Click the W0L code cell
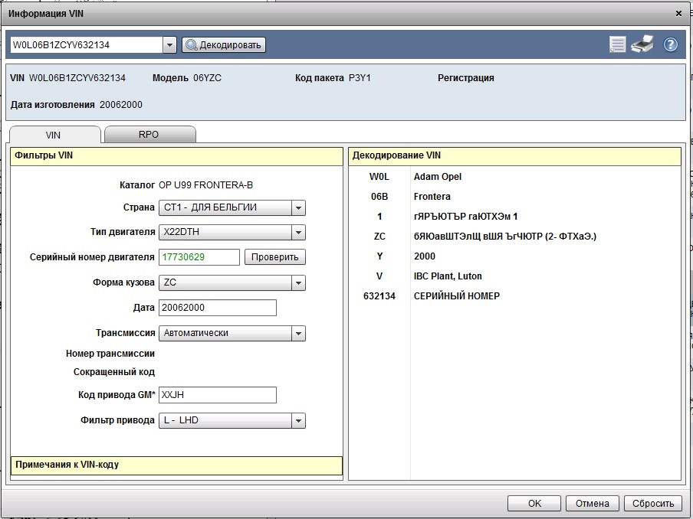This screenshot has width=693, height=519. tap(379, 177)
